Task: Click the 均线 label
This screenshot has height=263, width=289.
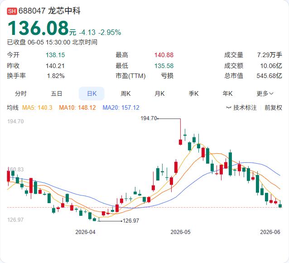Action: point(13,107)
